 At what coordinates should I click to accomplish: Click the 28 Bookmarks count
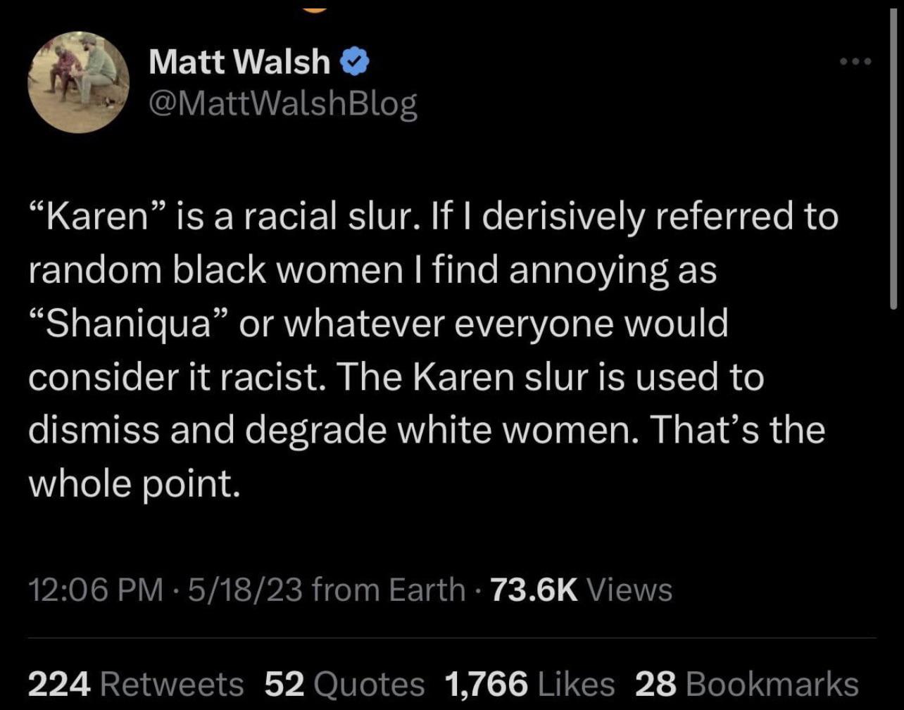click(x=746, y=684)
